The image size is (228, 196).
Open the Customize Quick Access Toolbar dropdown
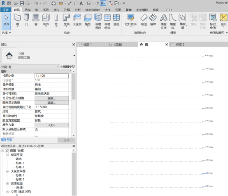[124, 3]
